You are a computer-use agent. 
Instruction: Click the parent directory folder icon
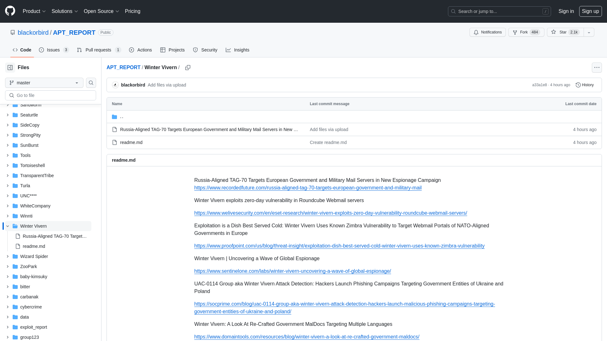(x=114, y=117)
